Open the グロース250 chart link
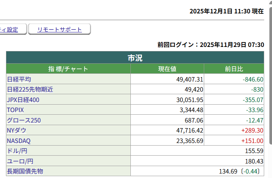The height and width of the screenshot is (178, 272). [x=24, y=120]
